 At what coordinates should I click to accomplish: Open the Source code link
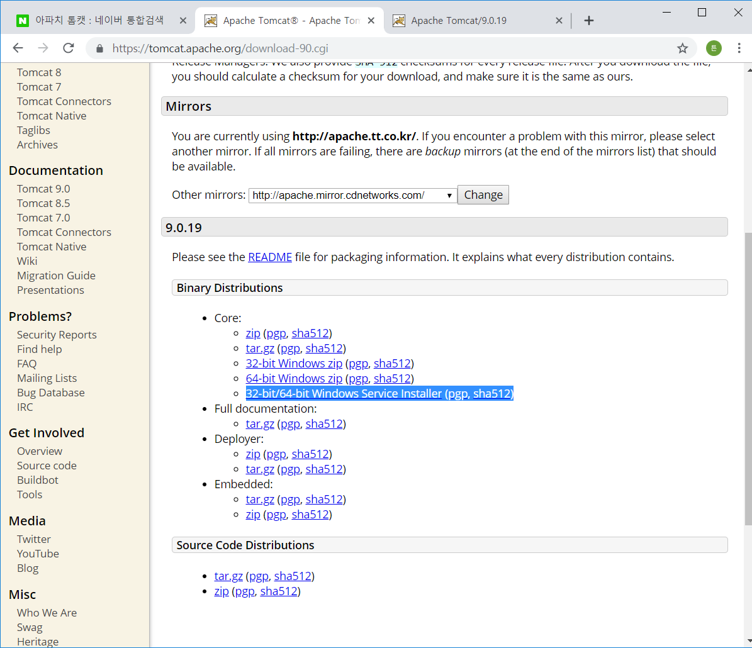pos(47,466)
